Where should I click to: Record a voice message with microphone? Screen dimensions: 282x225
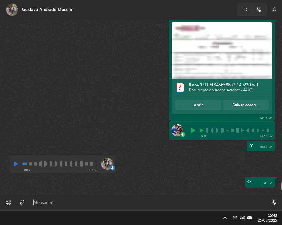[x=274, y=202]
